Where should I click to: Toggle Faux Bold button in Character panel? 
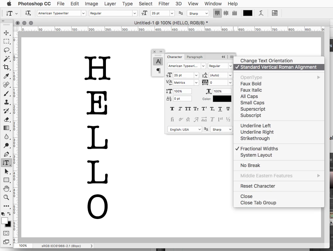point(172,109)
